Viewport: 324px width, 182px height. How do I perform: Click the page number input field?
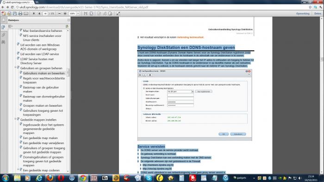click(x=45, y=13)
